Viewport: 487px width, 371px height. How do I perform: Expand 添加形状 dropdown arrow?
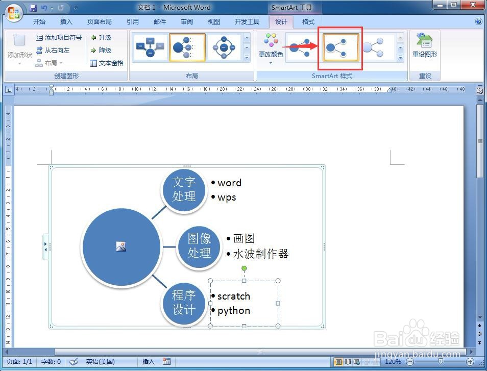pos(19,63)
